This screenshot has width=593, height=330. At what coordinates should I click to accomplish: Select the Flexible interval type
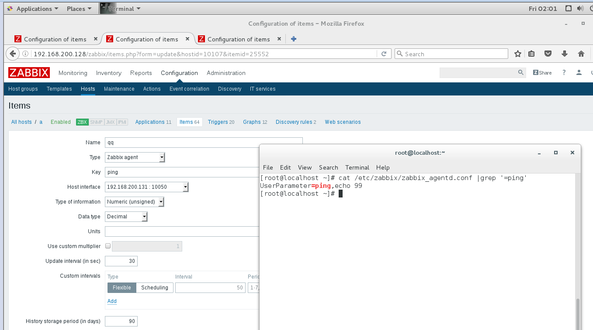pyautogui.click(x=122, y=288)
